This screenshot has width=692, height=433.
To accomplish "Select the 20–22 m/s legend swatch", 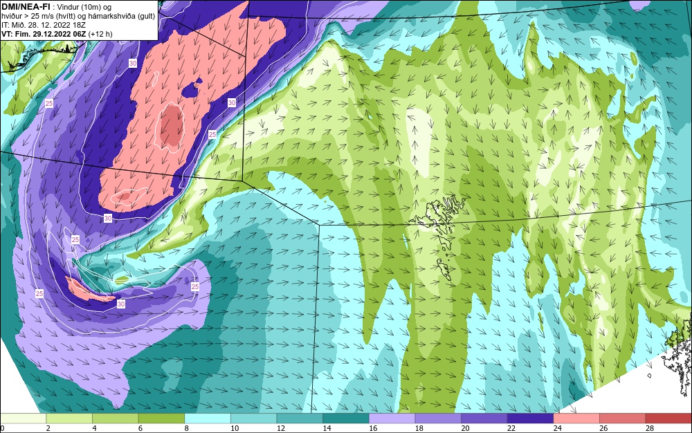I will [484, 418].
